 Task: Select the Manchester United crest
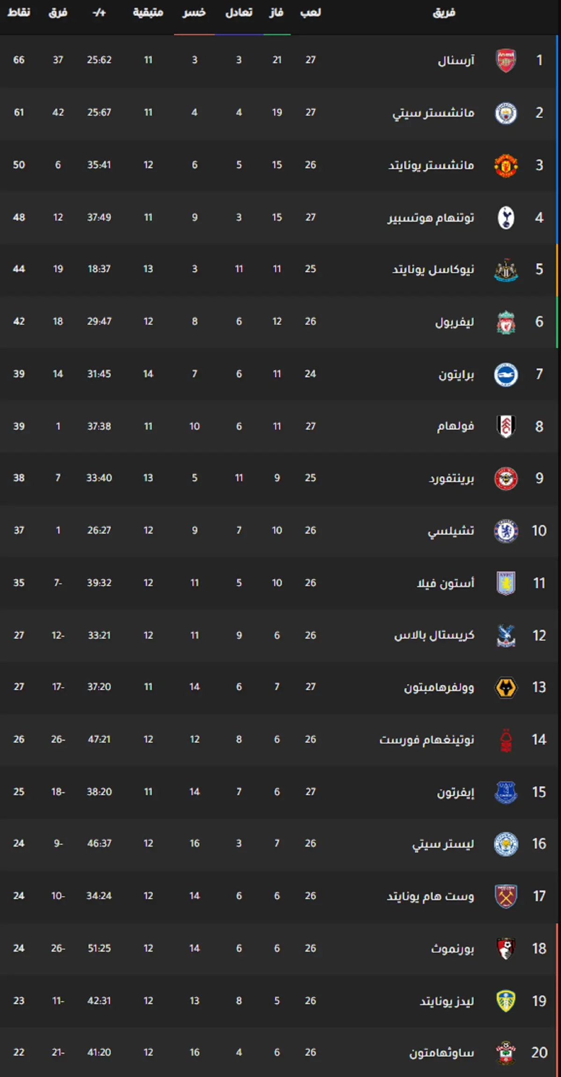click(x=506, y=165)
